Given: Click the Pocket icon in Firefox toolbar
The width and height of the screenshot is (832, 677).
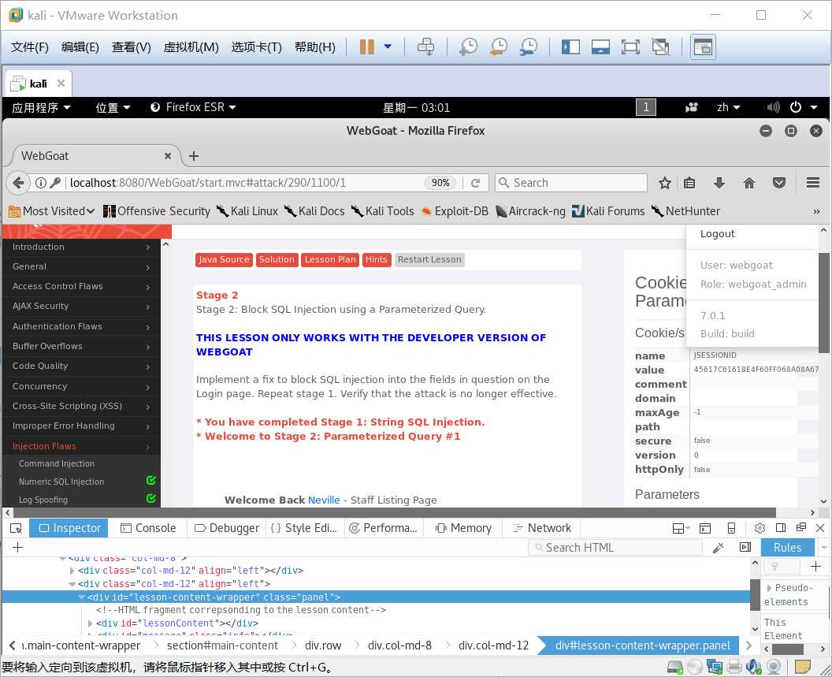Looking at the screenshot, I should [779, 183].
